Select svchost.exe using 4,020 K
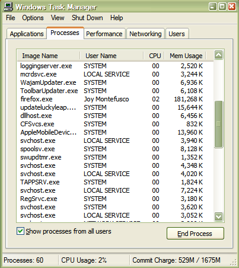The image size is (239, 268). 115,174
